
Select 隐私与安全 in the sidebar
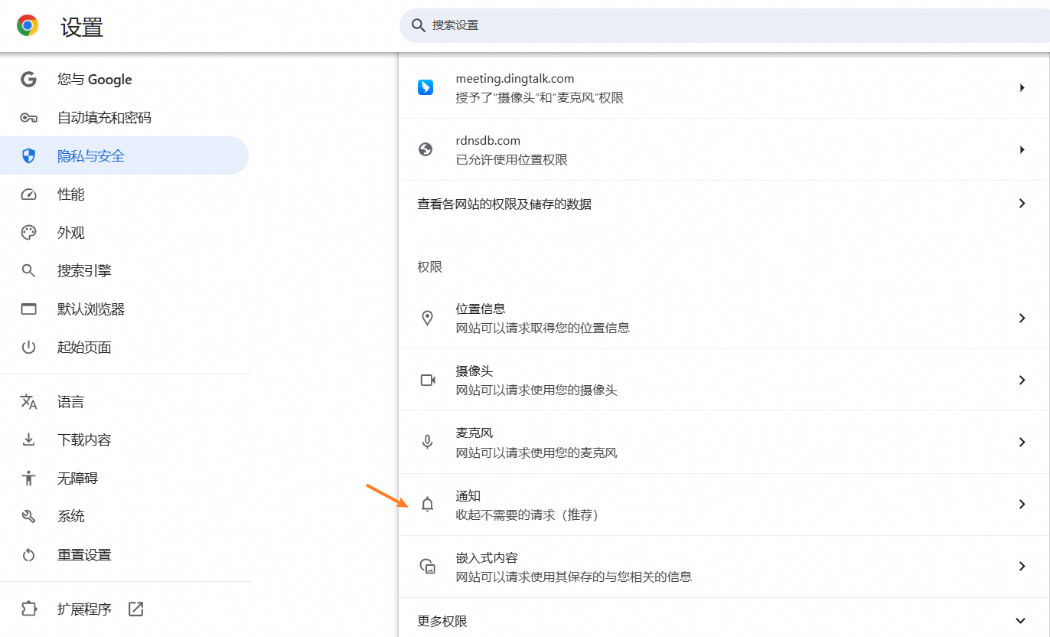pos(91,156)
